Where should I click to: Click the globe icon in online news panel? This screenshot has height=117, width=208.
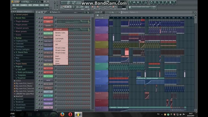[x=130, y=7]
